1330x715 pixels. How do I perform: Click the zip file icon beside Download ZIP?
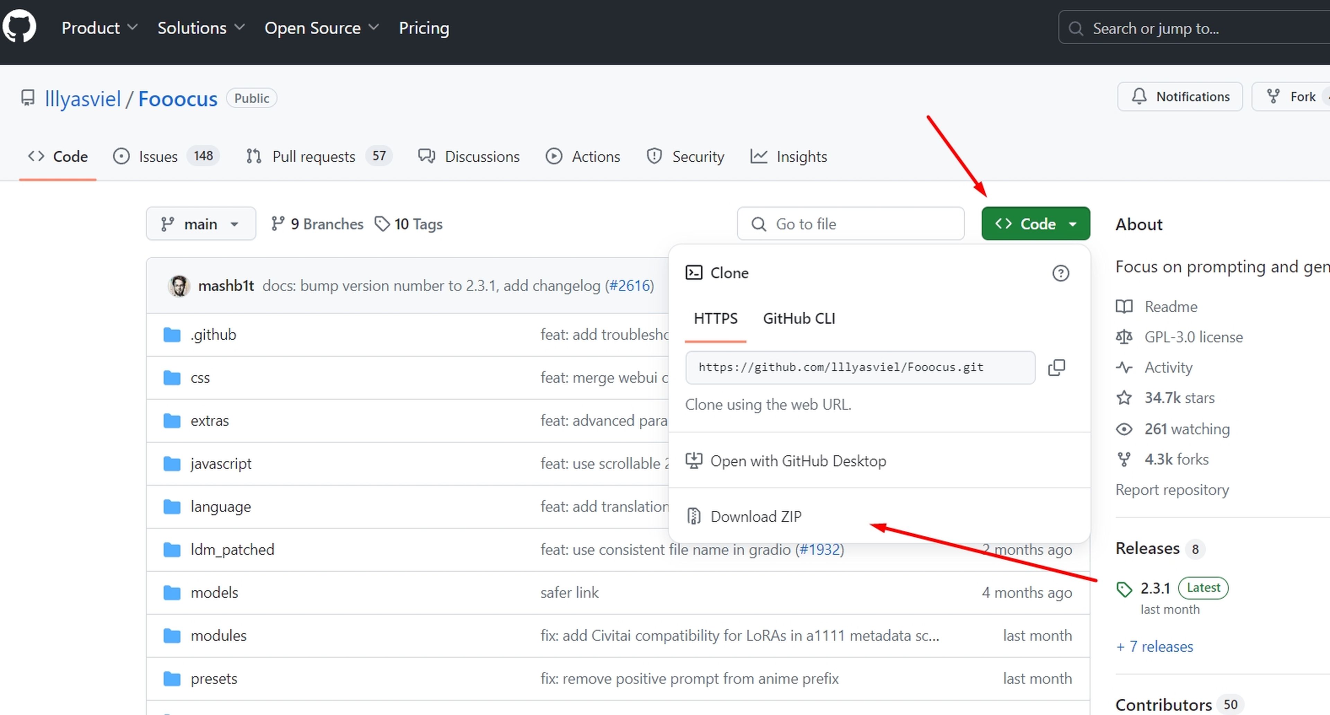pos(694,516)
